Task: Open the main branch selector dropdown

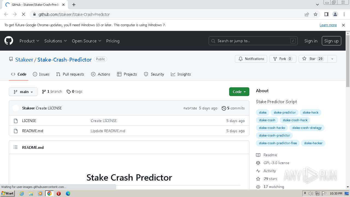Action: coord(23,92)
